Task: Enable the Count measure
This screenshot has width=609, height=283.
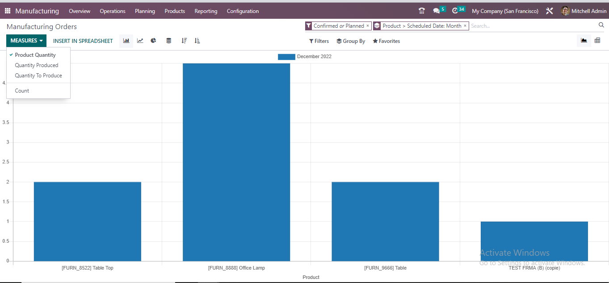Action: (x=21, y=90)
